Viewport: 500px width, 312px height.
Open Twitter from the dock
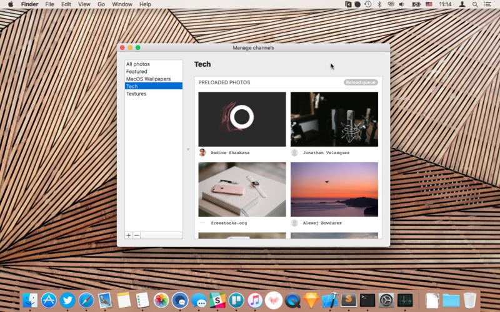pyautogui.click(x=67, y=300)
